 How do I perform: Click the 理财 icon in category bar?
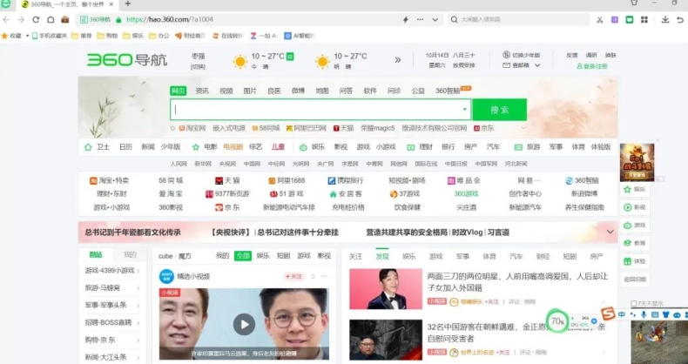click(411, 147)
